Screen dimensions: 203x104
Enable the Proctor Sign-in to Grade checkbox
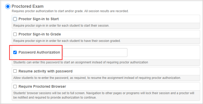[x=15, y=34]
